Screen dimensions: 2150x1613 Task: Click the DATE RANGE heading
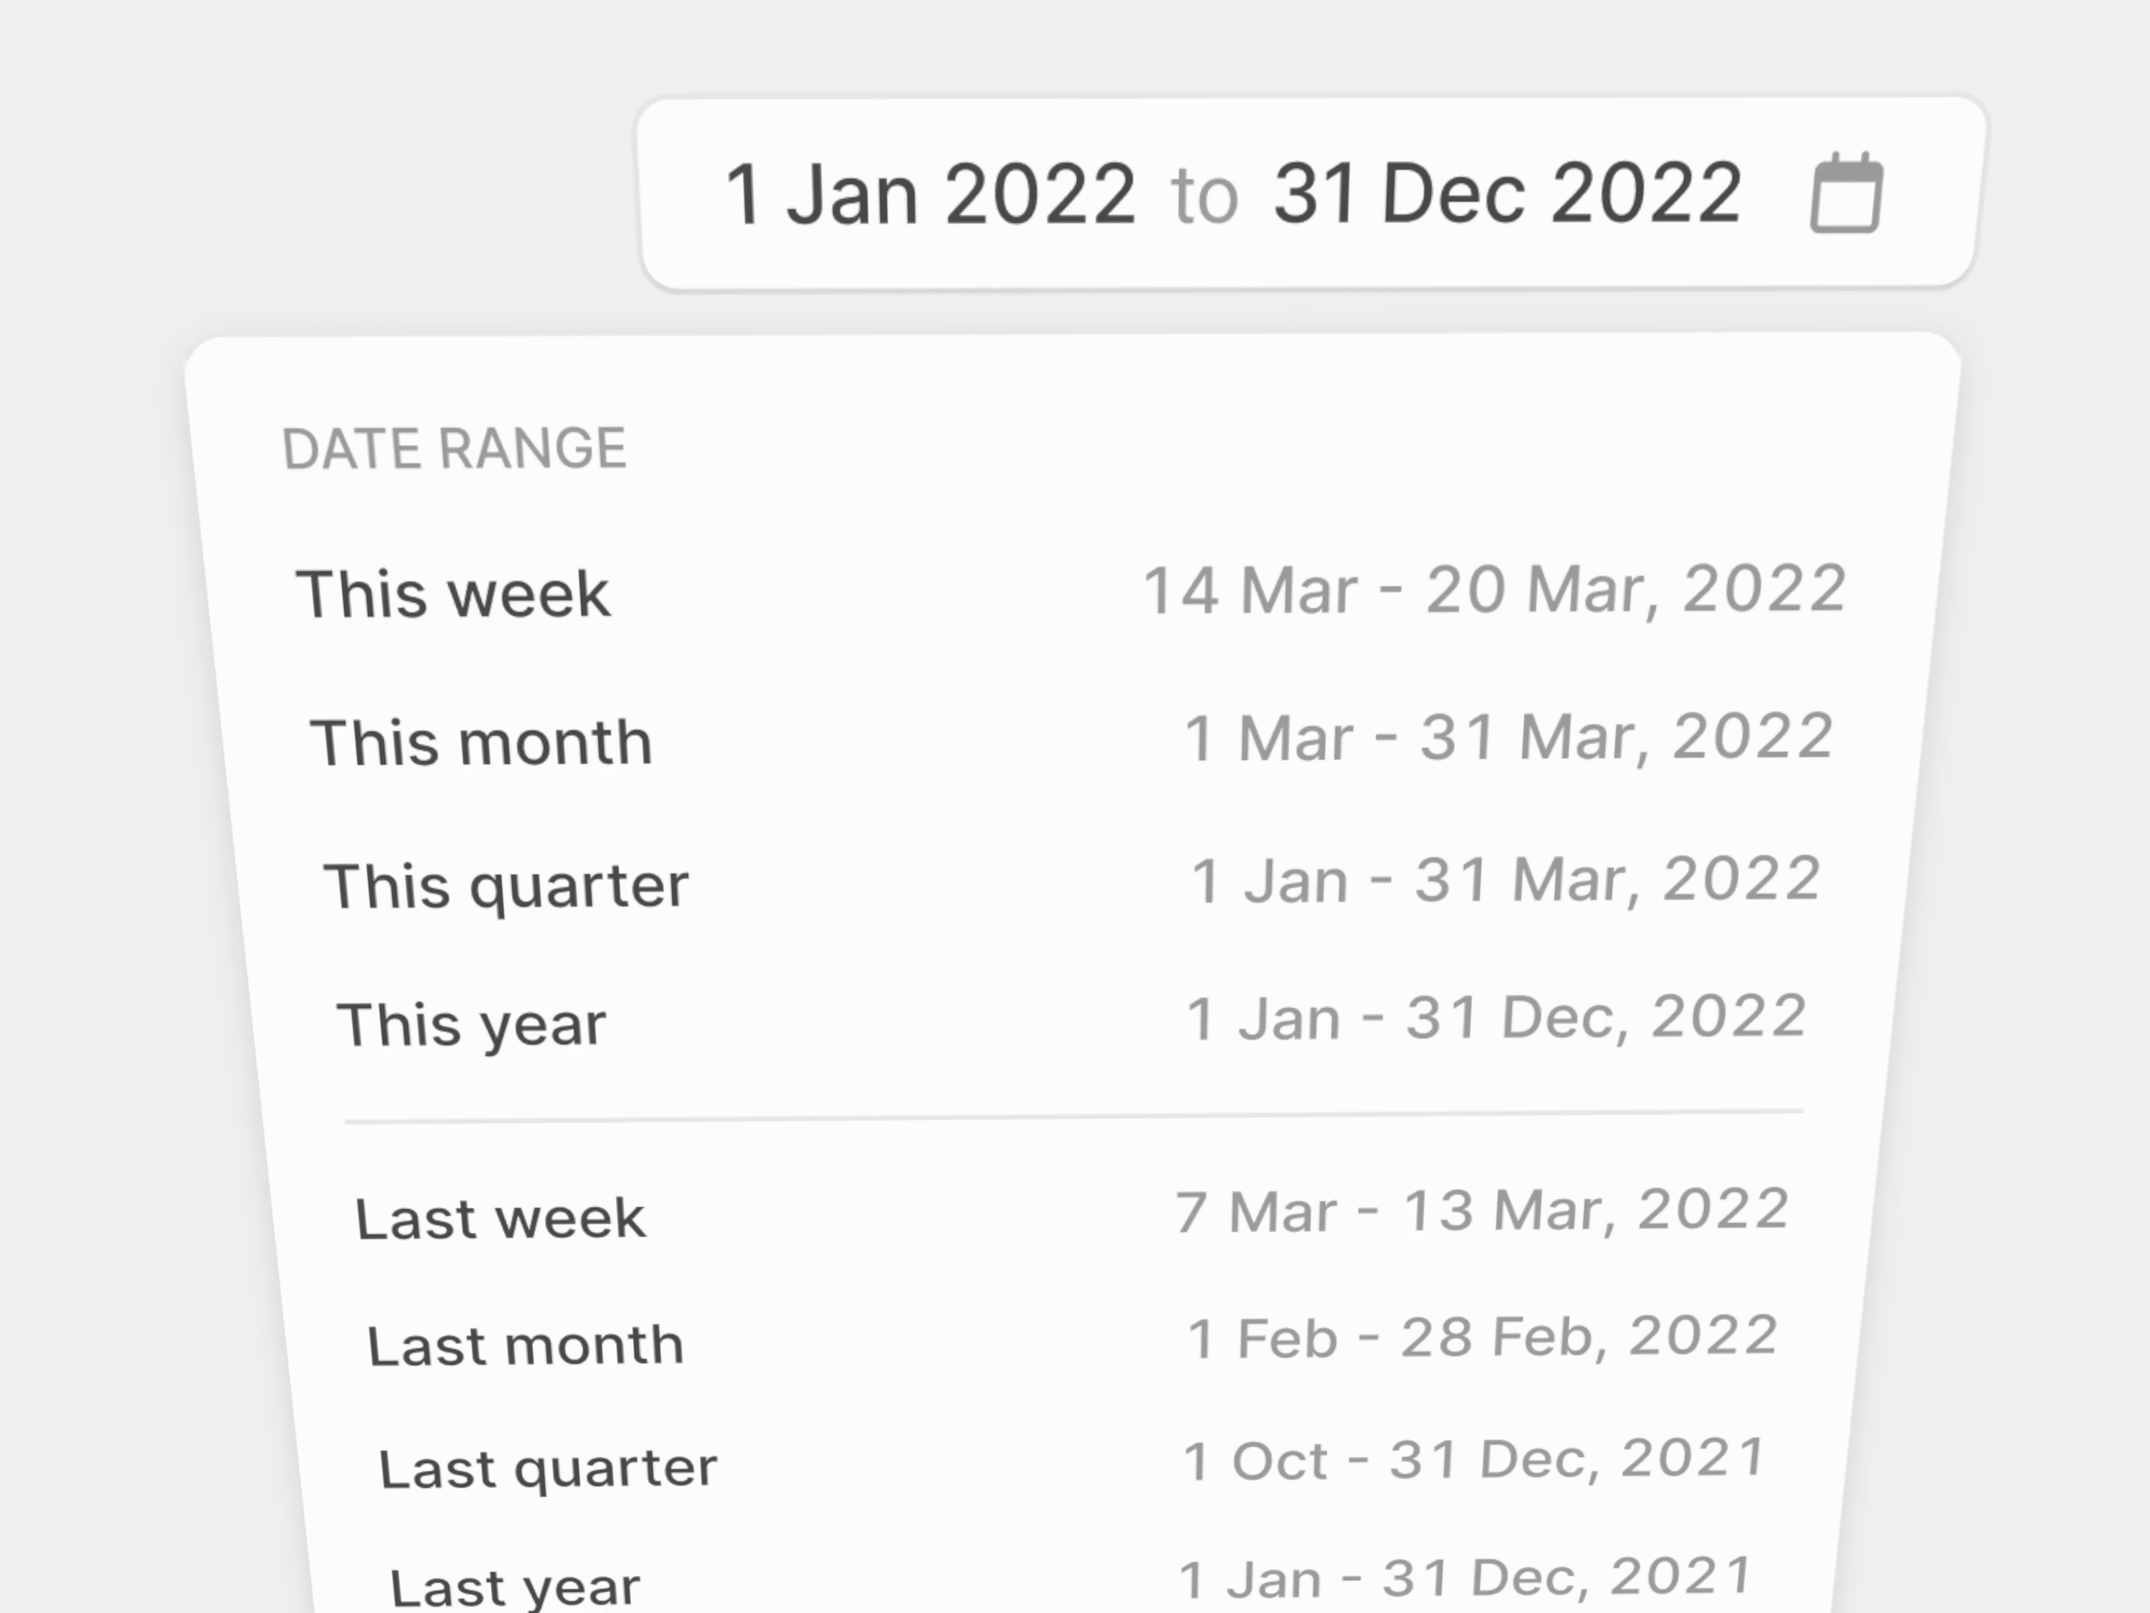tap(454, 448)
